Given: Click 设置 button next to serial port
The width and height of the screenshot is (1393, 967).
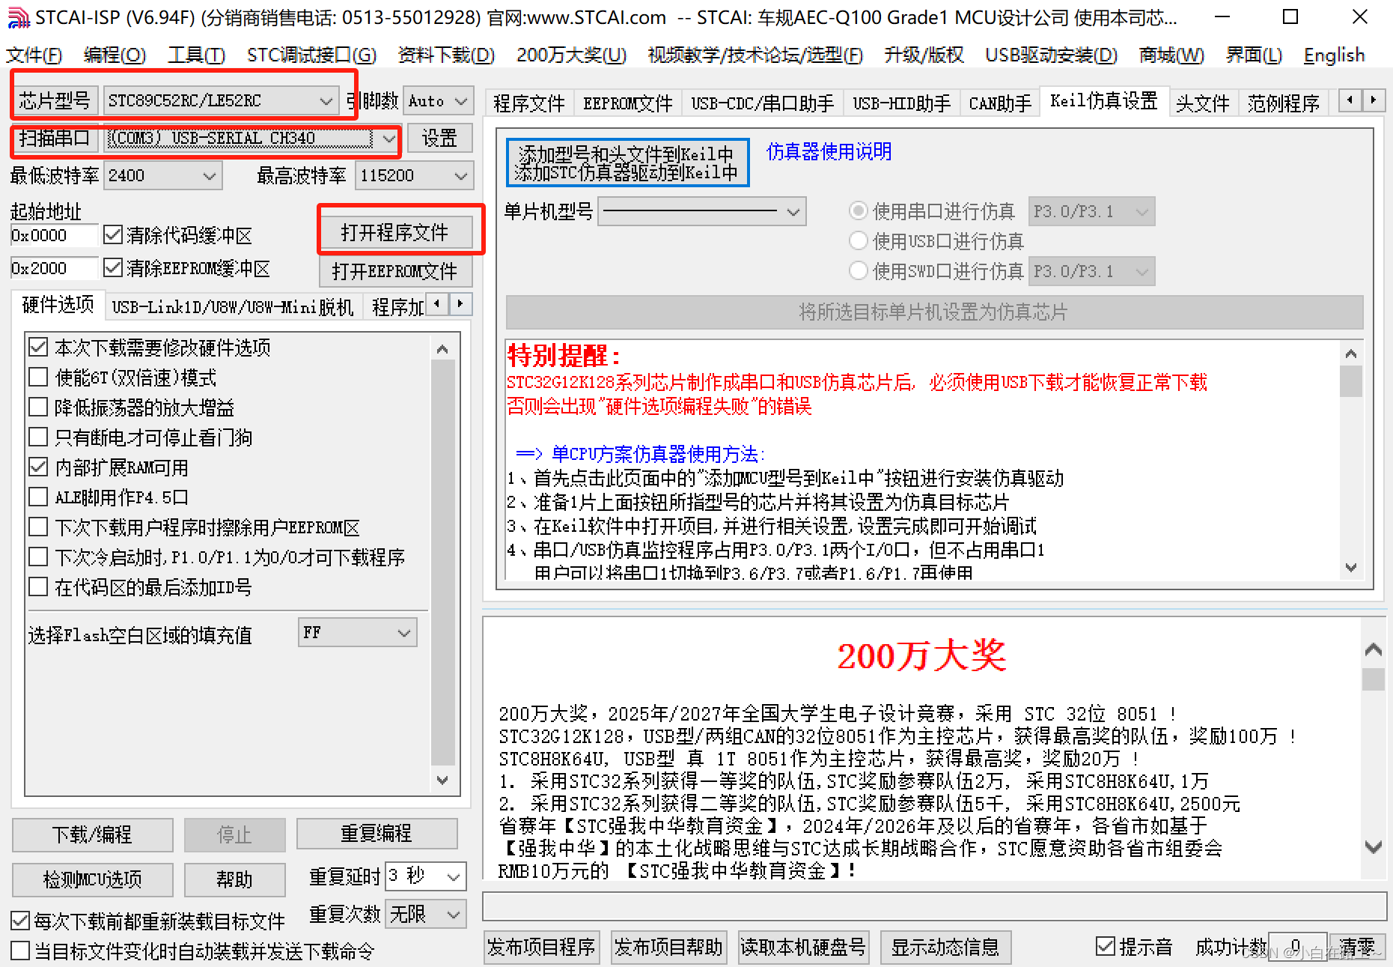Looking at the screenshot, I should tap(439, 138).
